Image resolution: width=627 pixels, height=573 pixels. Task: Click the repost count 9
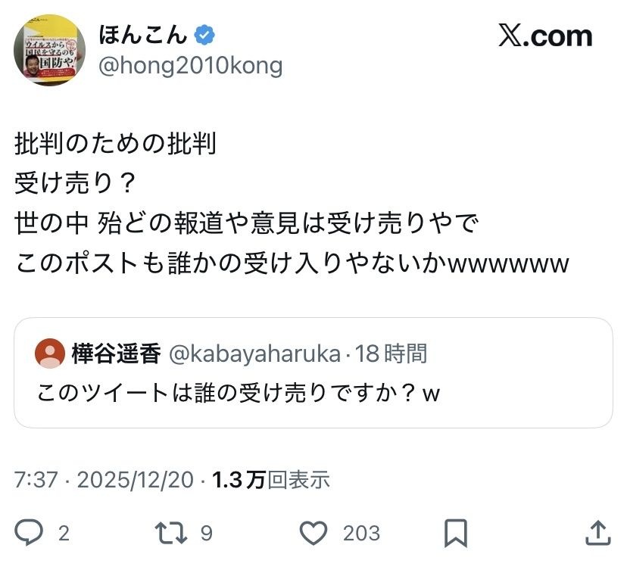(206, 534)
